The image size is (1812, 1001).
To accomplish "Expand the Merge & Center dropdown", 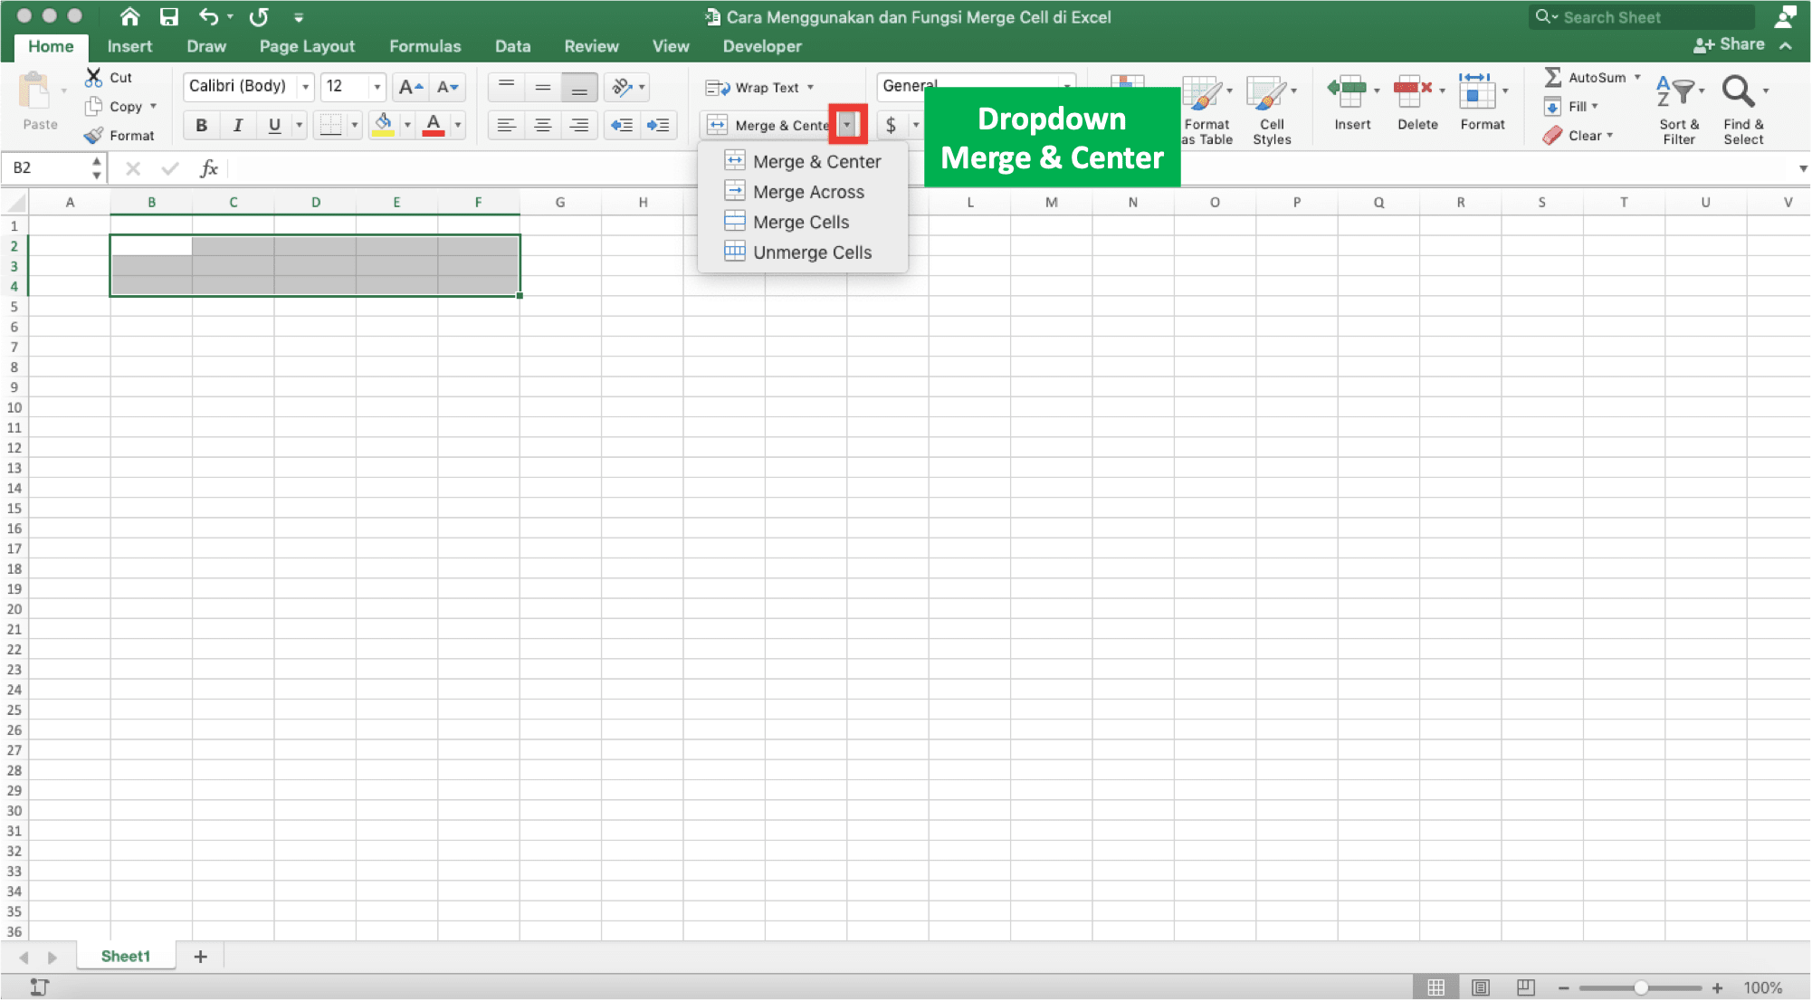I will click(x=848, y=125).
